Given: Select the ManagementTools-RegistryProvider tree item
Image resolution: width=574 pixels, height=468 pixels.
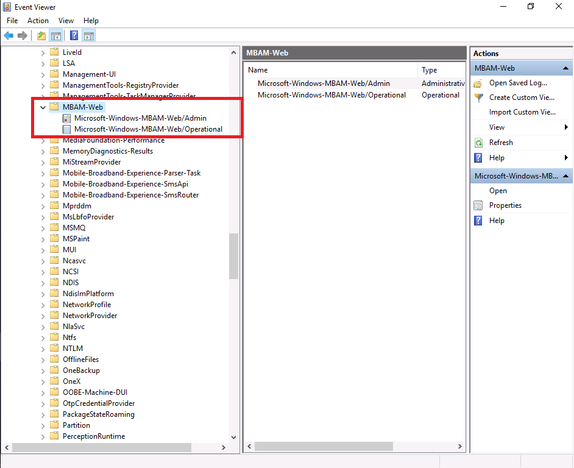Looking at the screenshot, I should (x=121, y=85).
